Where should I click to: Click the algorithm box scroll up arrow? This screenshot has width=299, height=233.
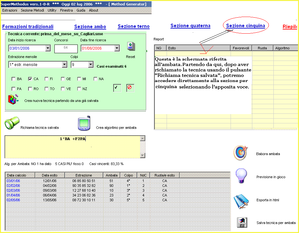pyautogui.click(x=142, y=138)
